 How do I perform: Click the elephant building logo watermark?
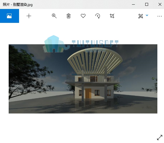click(x=57, y=44)
